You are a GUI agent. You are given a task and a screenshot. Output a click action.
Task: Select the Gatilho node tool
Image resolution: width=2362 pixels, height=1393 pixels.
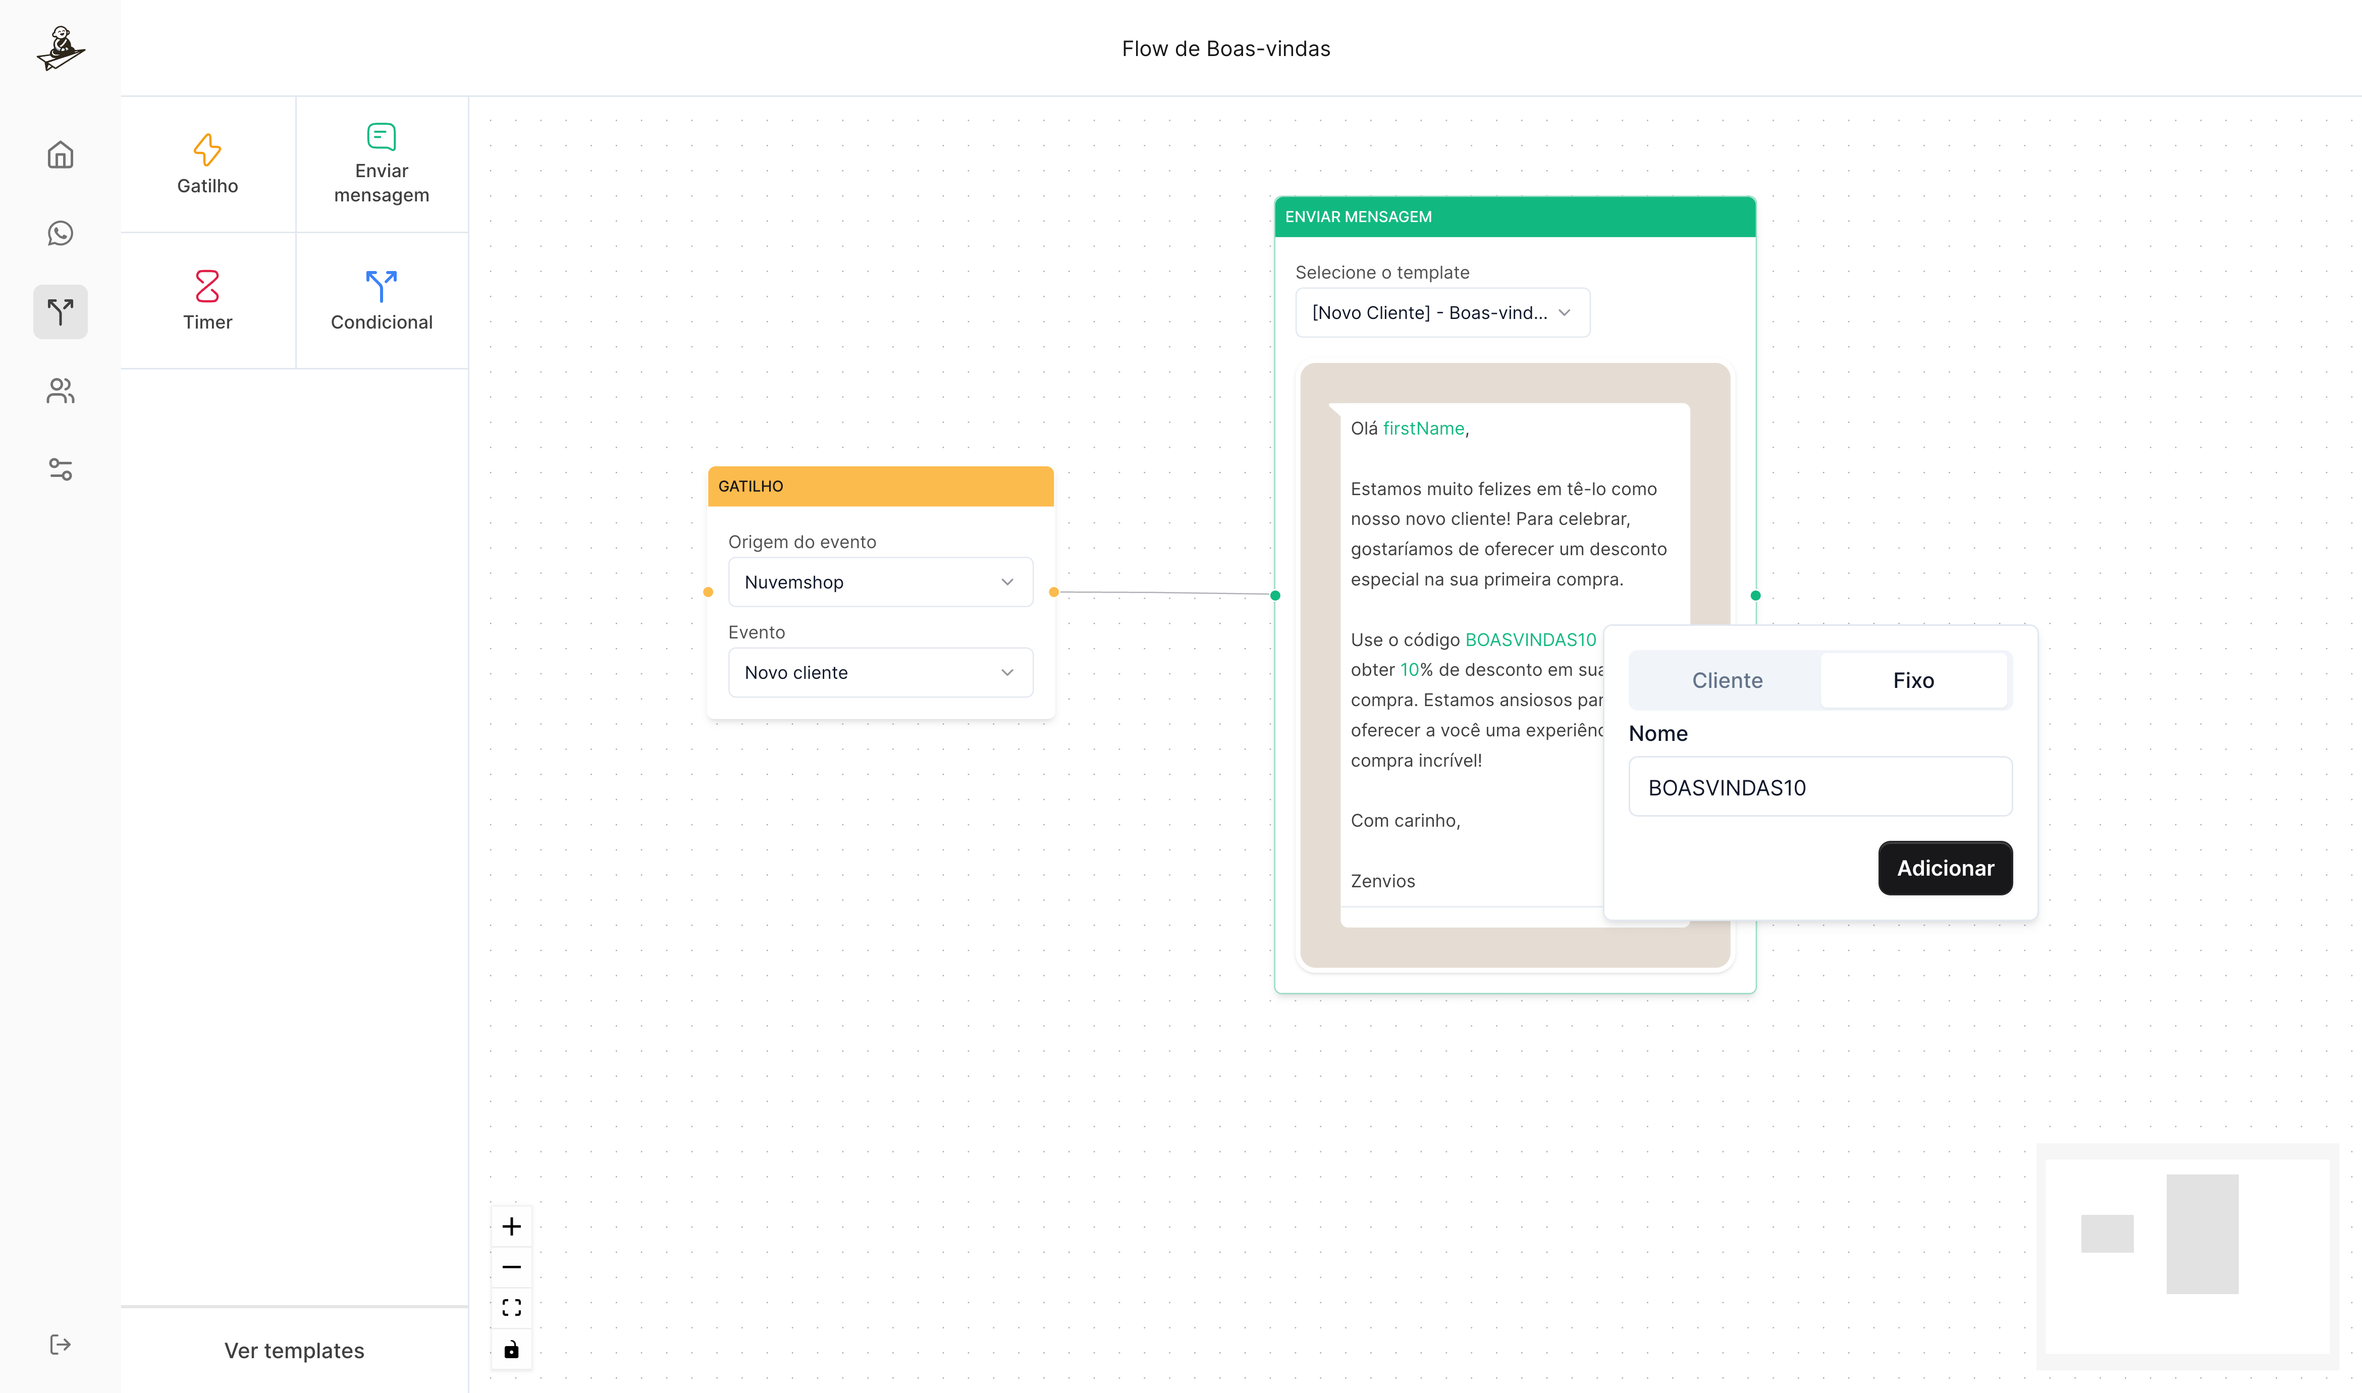click(x=207, y=164)
